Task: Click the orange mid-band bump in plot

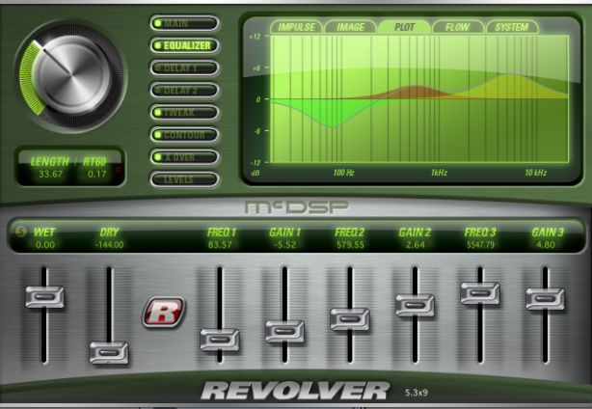Action: [x=416, y=92]
